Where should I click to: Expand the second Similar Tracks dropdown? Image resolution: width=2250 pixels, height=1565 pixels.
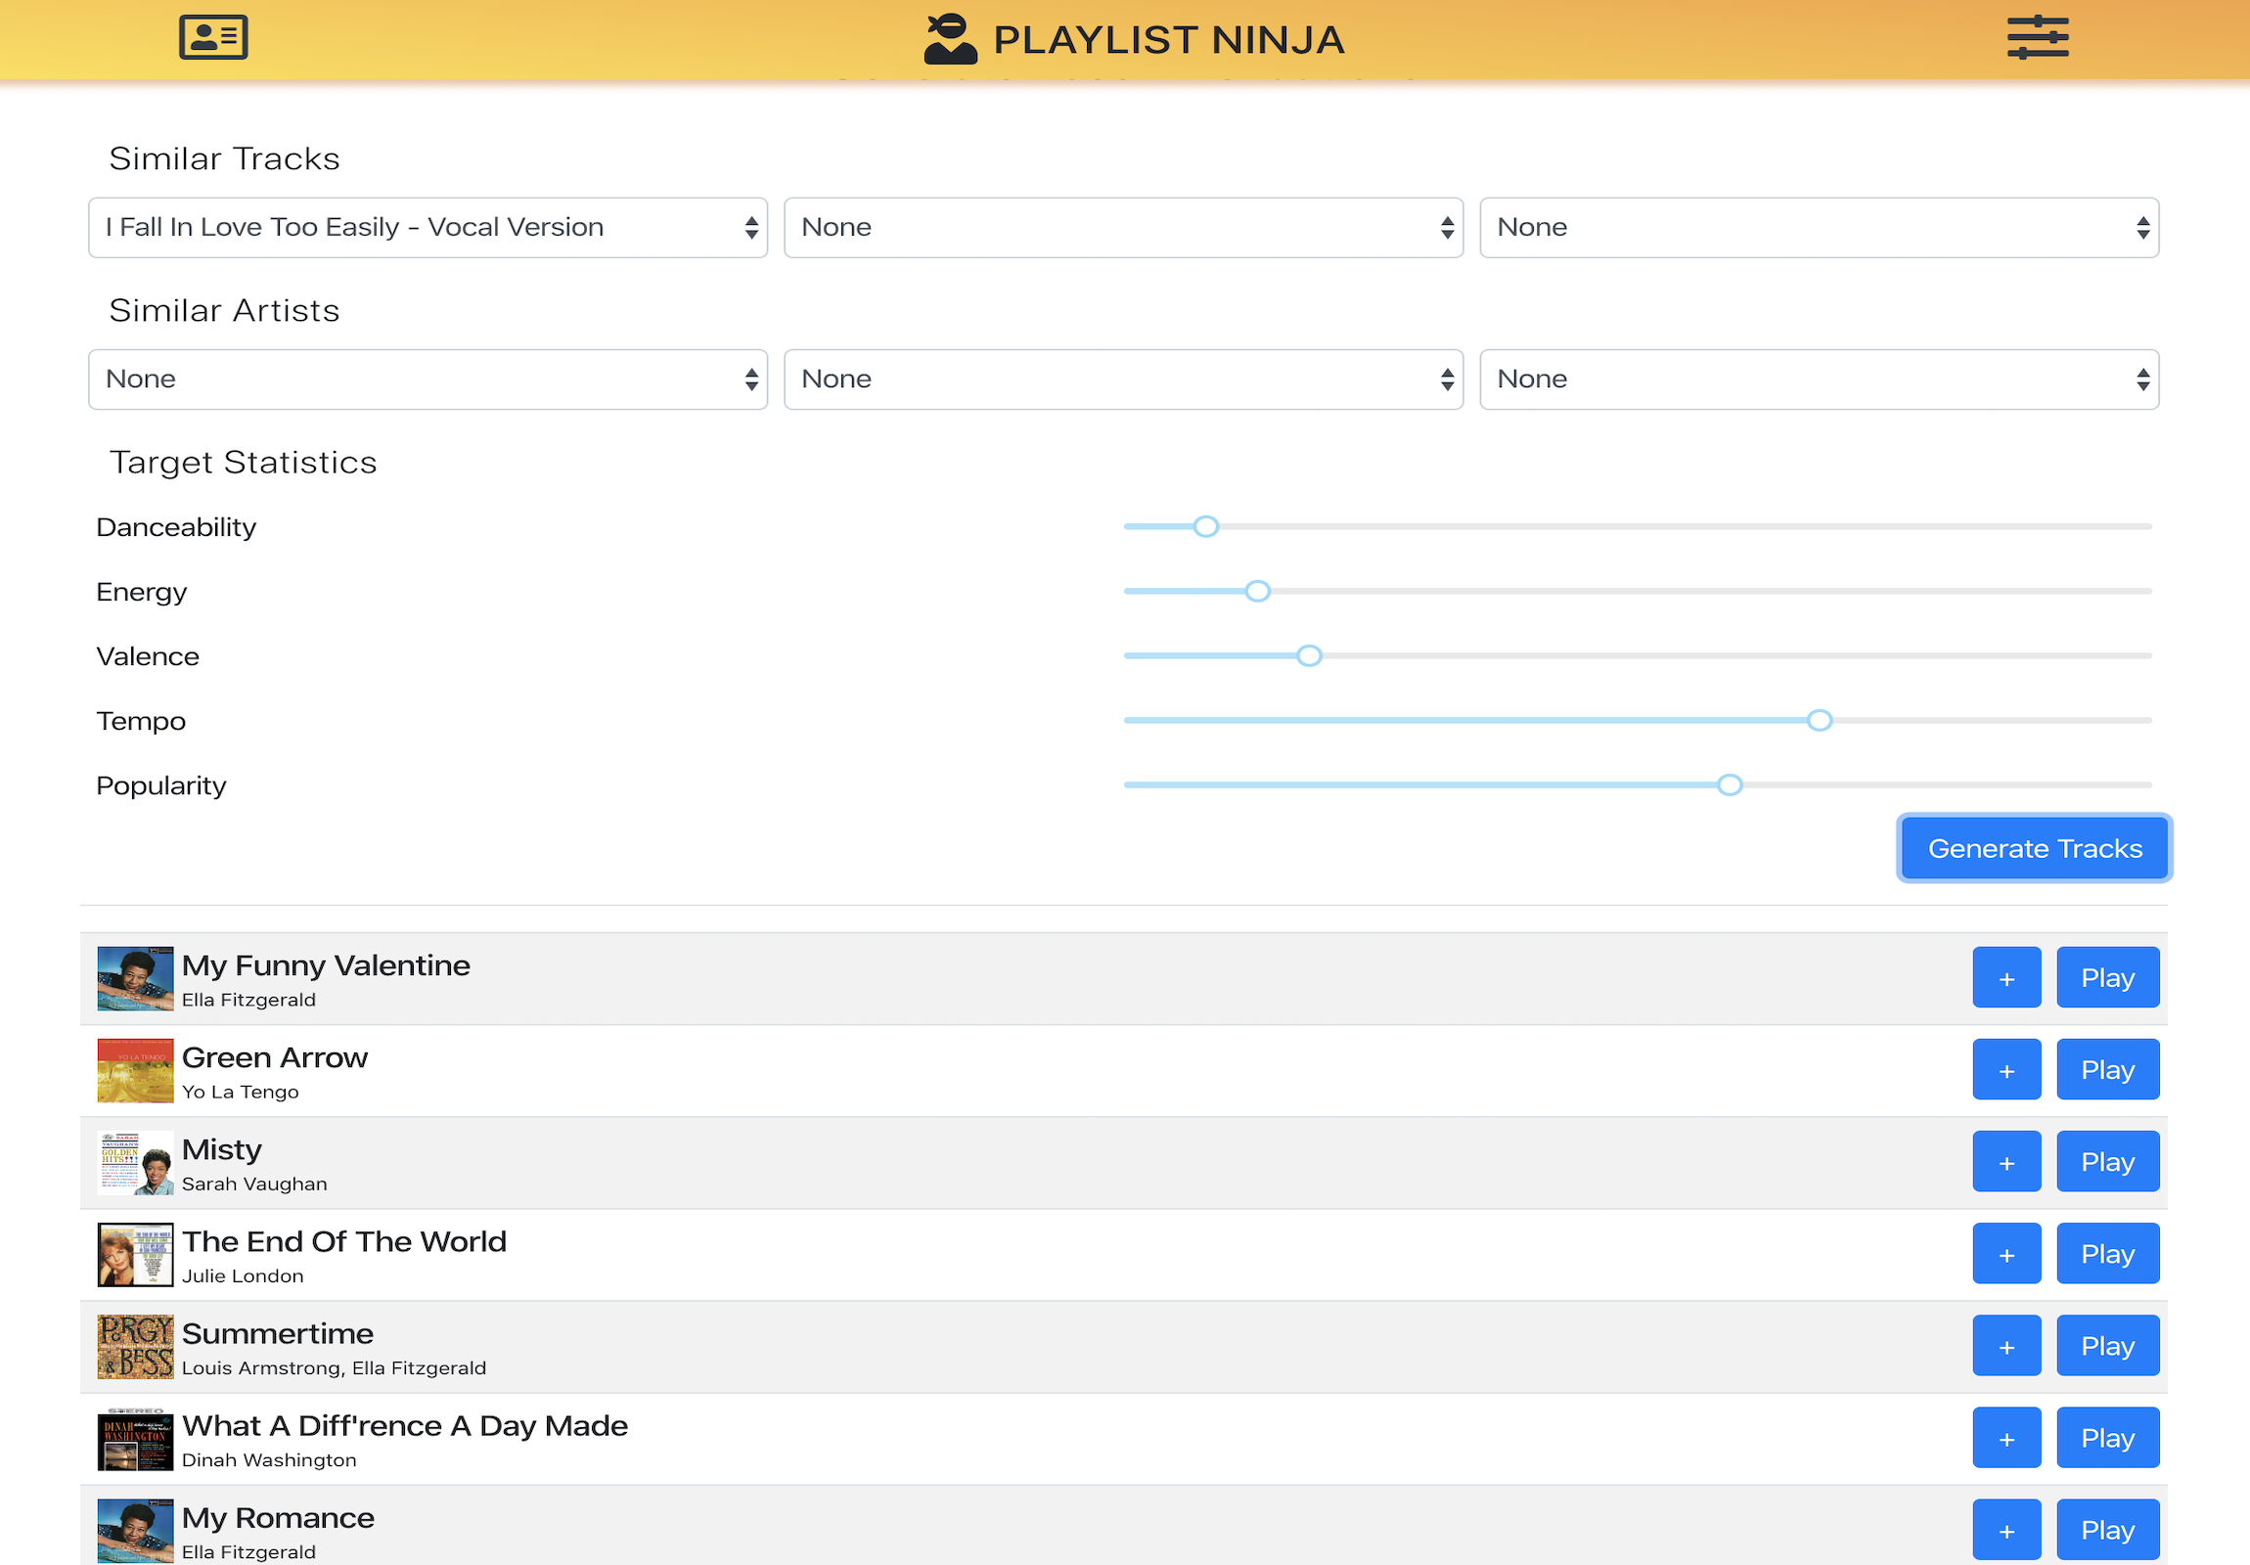(x=1123, y=227)
